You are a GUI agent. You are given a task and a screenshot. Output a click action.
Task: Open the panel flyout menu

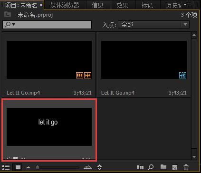tap(187, 5)
